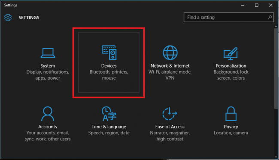Click the vertical scrollbar thumb
The height and width of the screenshot is (160, 279).
pyautogui.click(x=276, y=68)
